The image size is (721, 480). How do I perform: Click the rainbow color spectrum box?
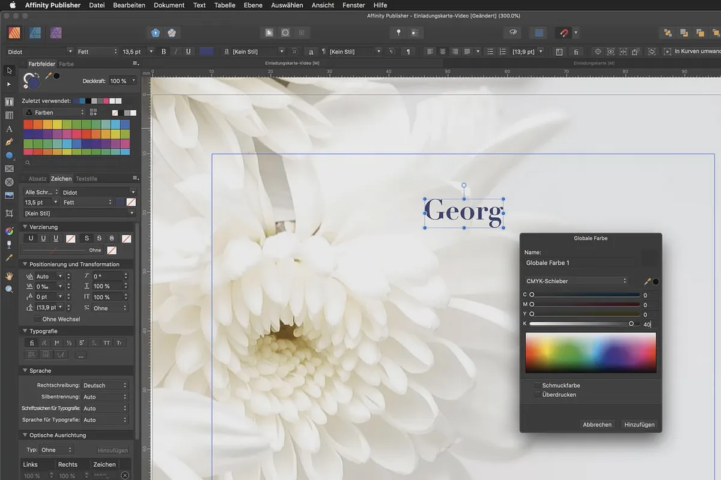[591, 353]
